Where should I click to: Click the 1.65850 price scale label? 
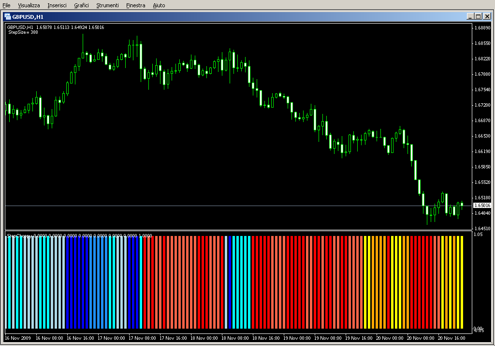tap(483, 166)
